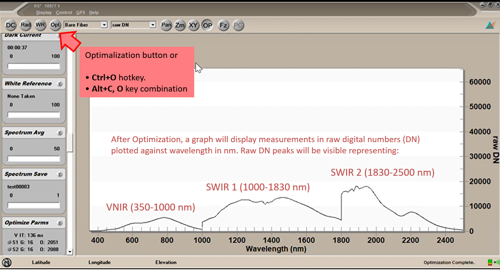Viewport: 500px width, 270px height.
Task: Restore down the RS³ window
Action: click(x=490, y=5)
